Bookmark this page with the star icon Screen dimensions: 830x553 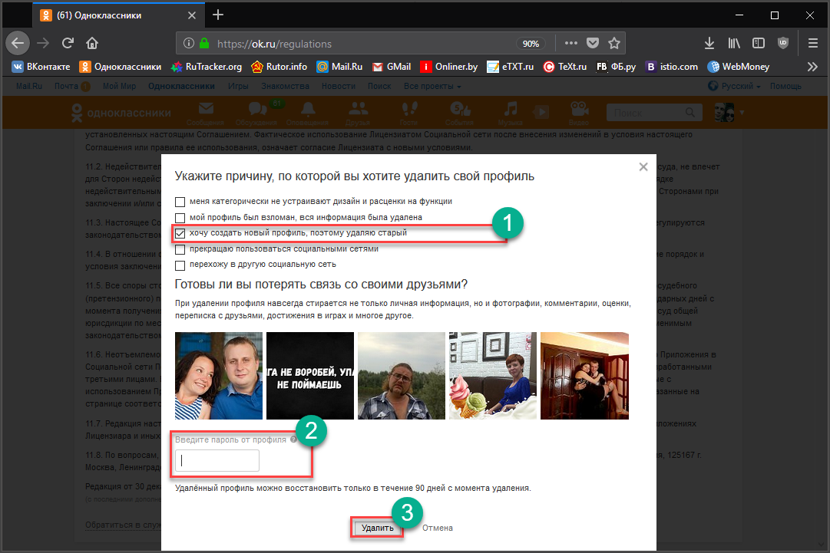click(x=614, y=43)
